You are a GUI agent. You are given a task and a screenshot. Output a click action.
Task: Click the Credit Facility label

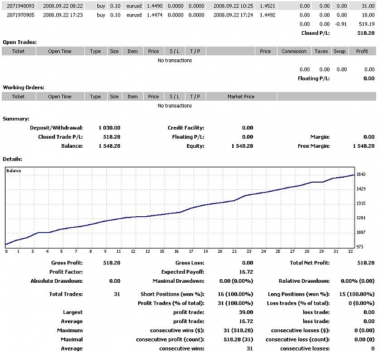click(186, 128)
